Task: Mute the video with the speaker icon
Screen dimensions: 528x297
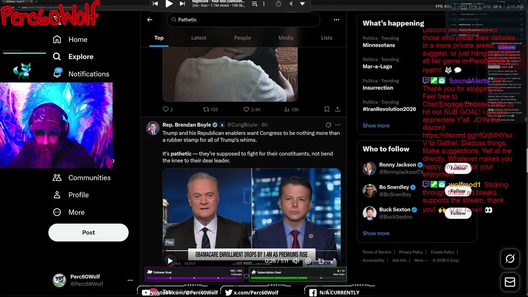Action: coord(296,261)
